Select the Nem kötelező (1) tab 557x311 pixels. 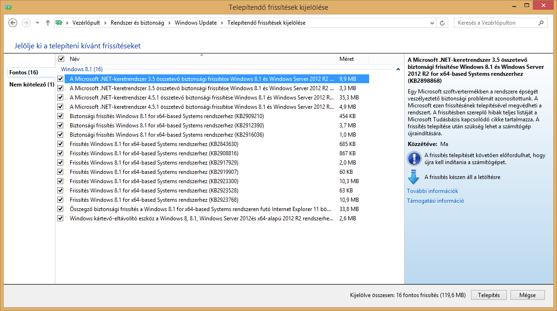tap(32, 85)
